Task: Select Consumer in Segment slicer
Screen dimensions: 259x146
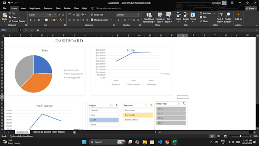Action: (x=138, y=110)
